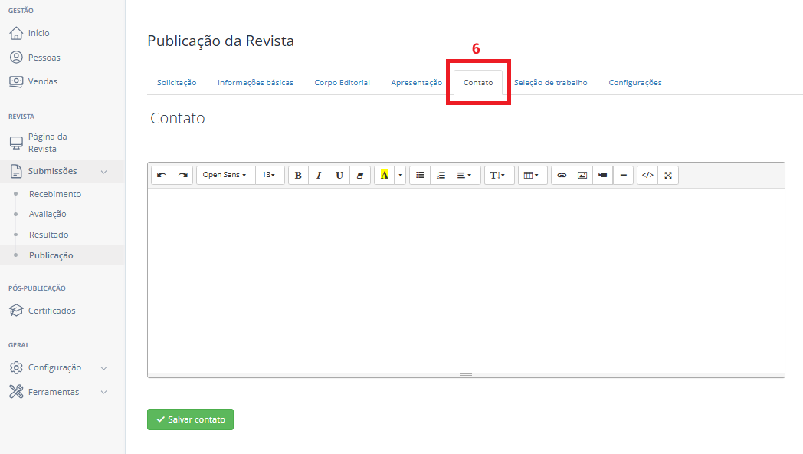Expand the Configuração menu chevron
Viewport: 803px width, 454px height.
(104, 368)
